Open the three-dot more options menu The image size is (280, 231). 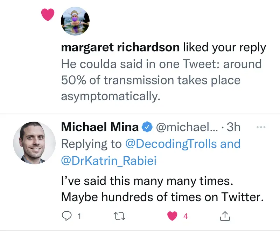point(261,127)
